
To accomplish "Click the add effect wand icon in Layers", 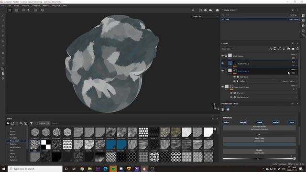I will [271, 49].
